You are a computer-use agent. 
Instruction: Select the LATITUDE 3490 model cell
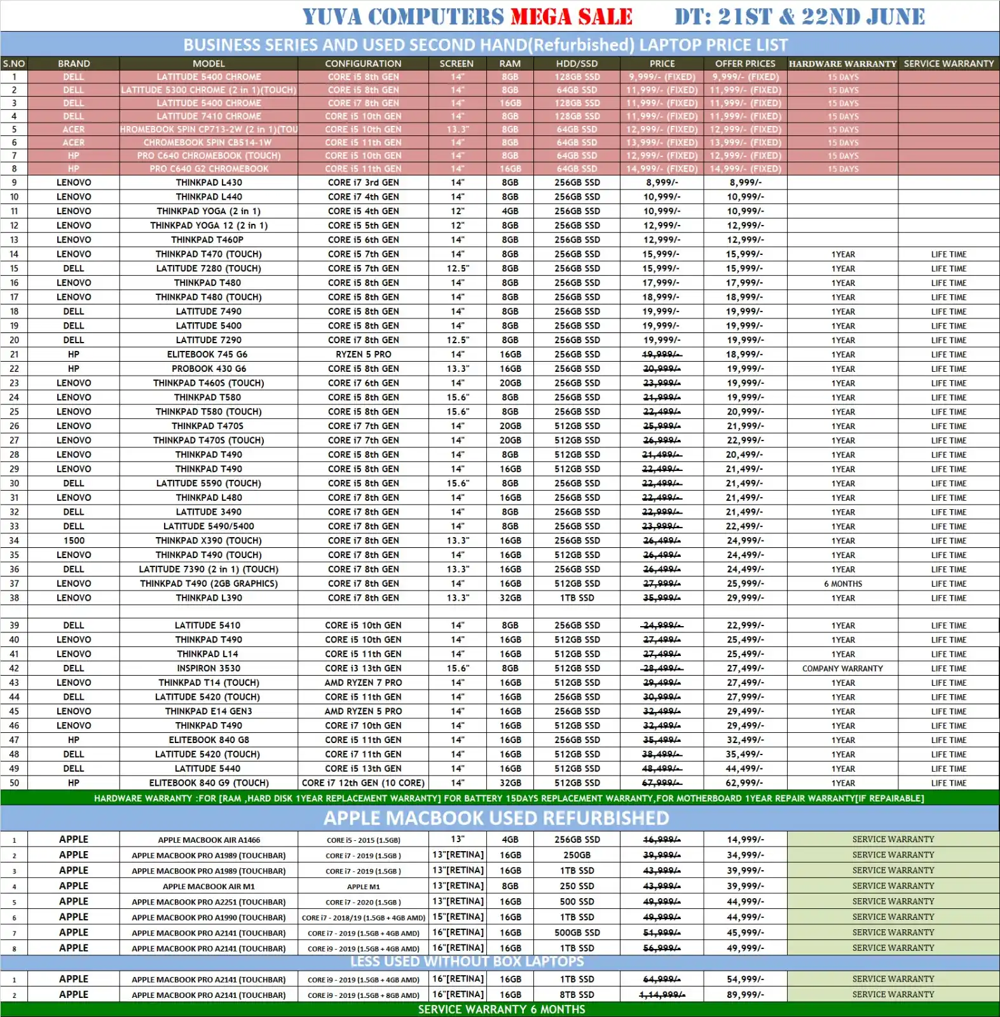coord(209,512)
